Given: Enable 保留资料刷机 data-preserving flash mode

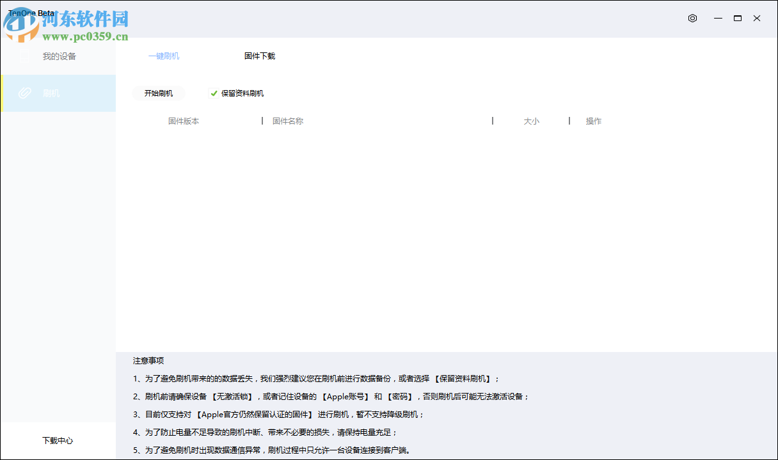Looking at the screenshot, I should tap(213, 93).
